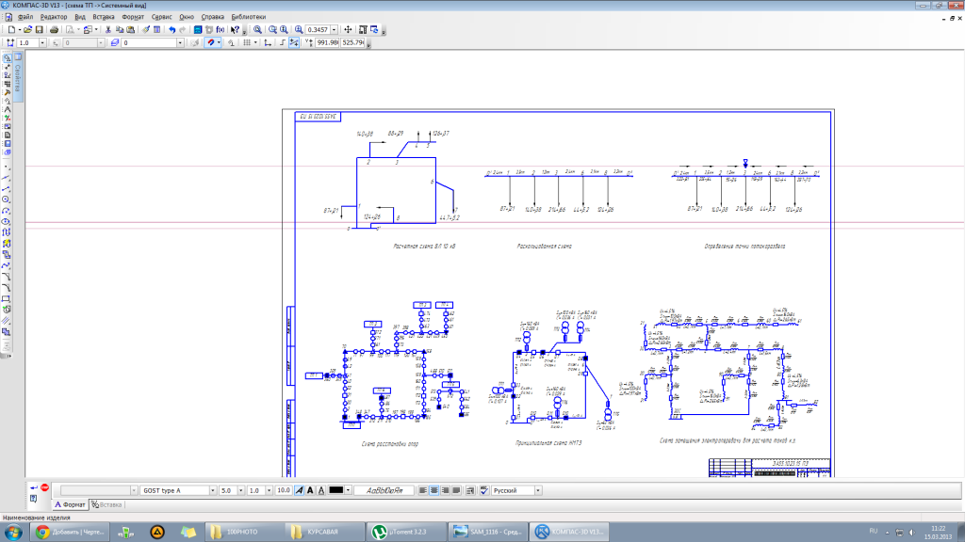Open the Свойства side panel tab
Screen dimensions: 965x542
pos(18,79)
